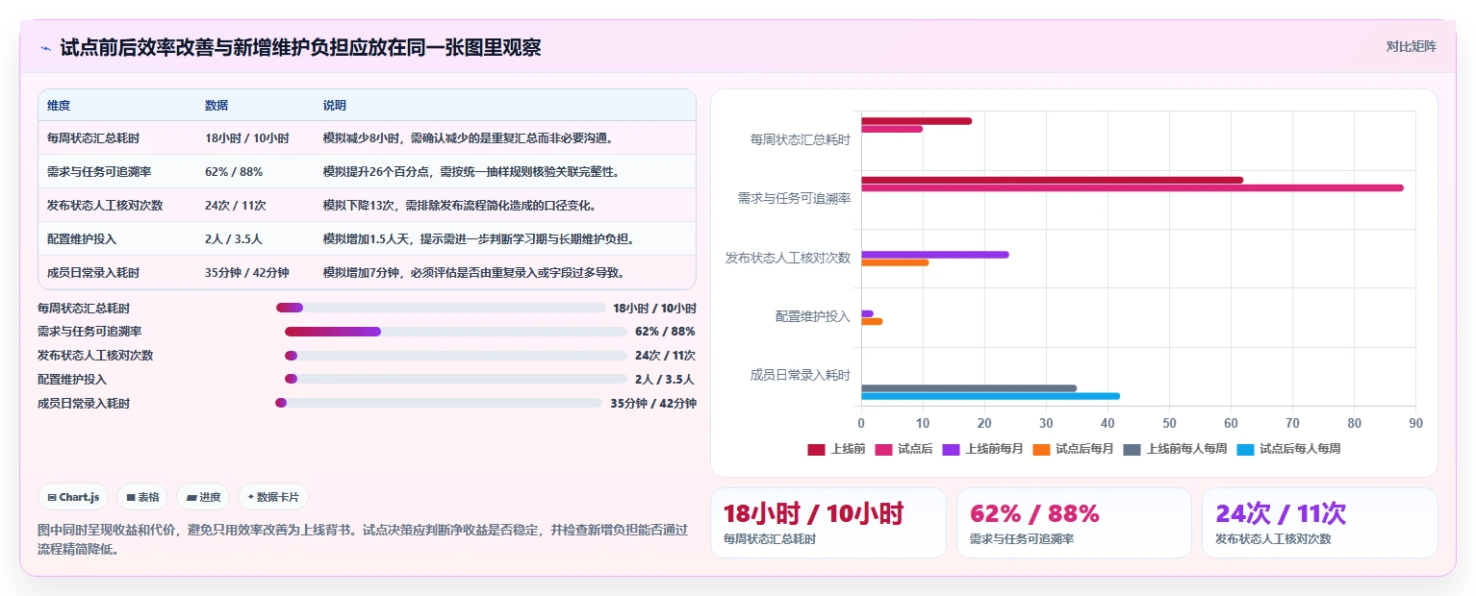Toggle the blue 试点后每人每周 legend entry
The image size is (1476, 596).
pyautogui.click(x=1288, y=449)
